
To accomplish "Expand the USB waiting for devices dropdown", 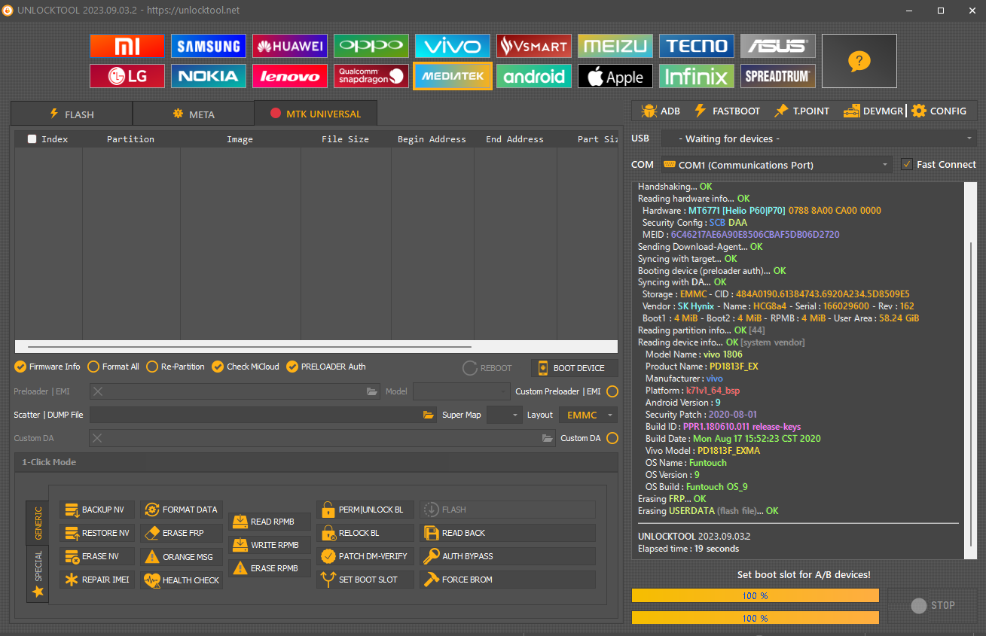I will tap(819, 138).
